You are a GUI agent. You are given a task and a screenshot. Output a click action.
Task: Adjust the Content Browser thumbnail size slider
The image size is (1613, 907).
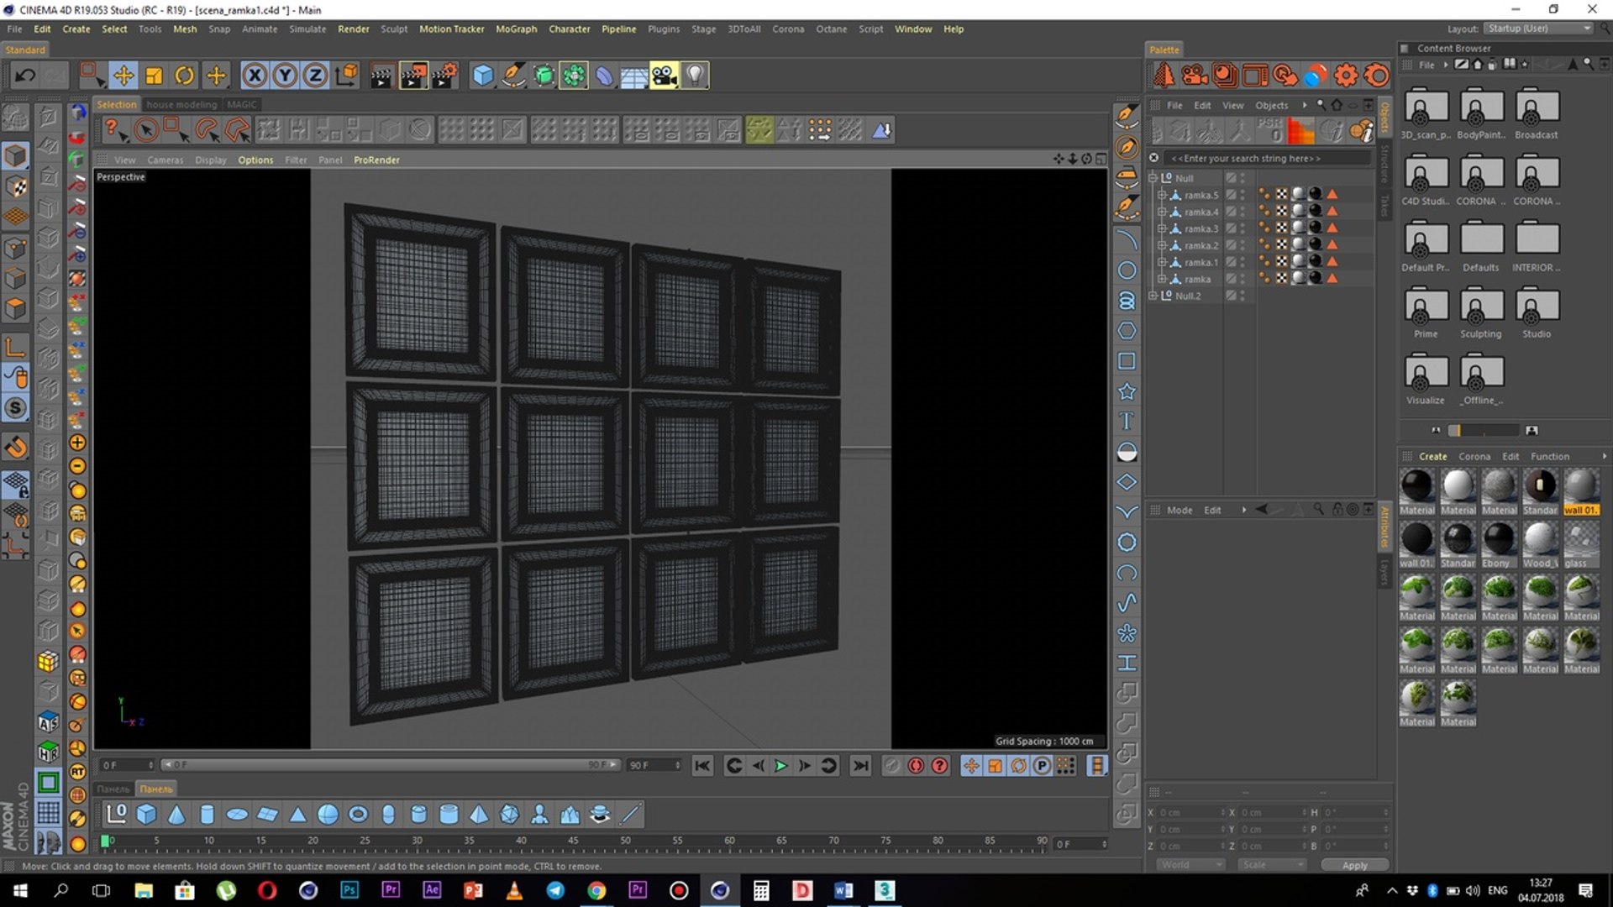tap(1484, 430)
